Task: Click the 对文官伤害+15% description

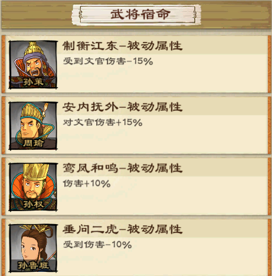Action: coord(103,122)
